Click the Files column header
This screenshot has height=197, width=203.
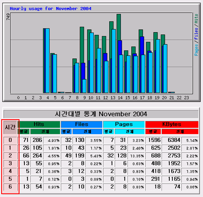[82, 124]
